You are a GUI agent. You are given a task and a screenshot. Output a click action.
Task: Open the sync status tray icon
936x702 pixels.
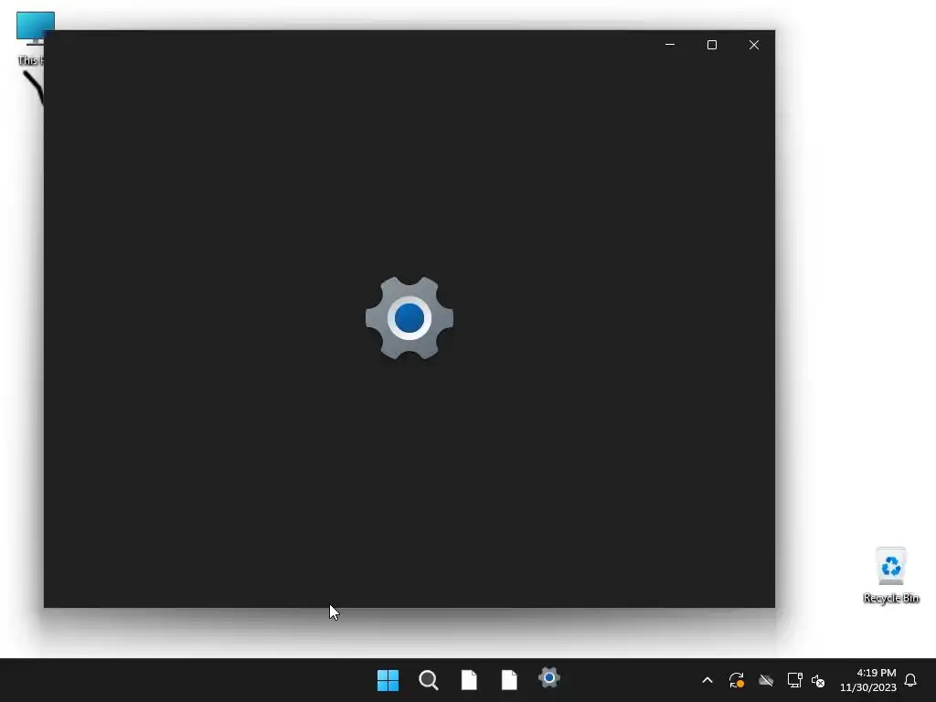tap(737, 680)
